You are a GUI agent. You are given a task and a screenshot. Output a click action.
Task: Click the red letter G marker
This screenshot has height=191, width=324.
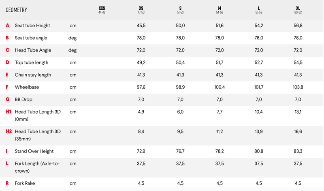pyautogui.click(x=7, y=99)
